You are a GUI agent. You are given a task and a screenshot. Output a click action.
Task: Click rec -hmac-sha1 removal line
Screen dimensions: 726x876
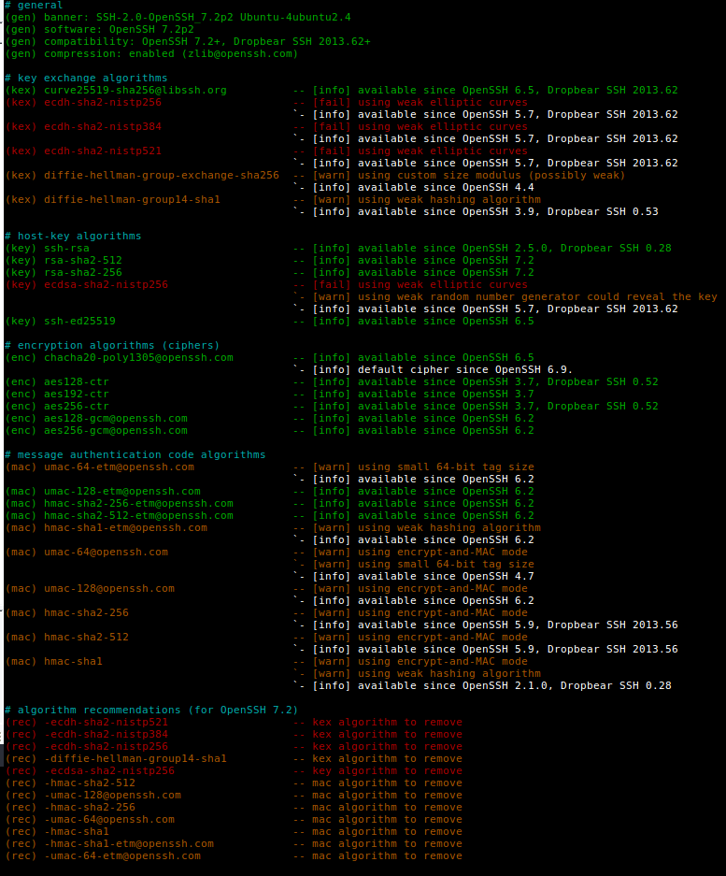(x=234, y=832)
